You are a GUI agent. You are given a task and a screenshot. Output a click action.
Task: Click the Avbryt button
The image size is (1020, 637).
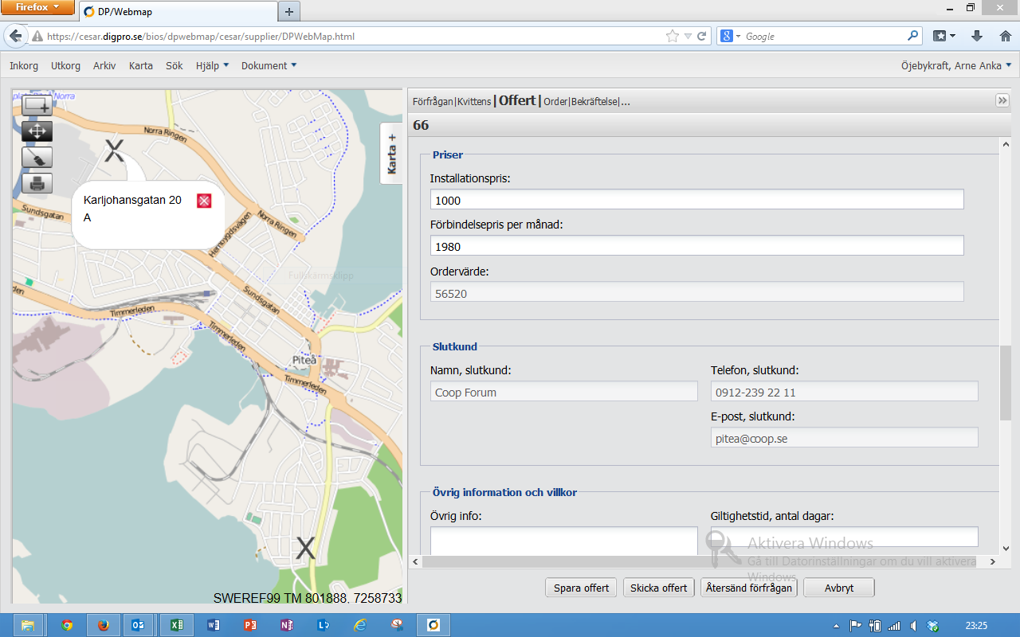click(x=839, y=588)
